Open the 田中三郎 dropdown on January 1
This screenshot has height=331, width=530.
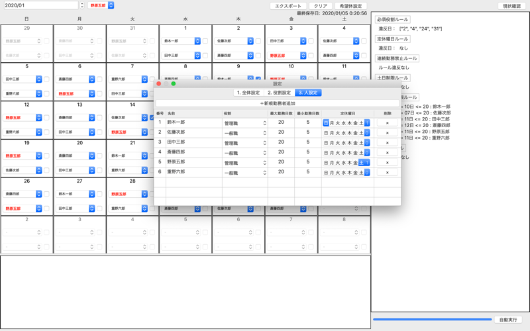tap(182, 56)
